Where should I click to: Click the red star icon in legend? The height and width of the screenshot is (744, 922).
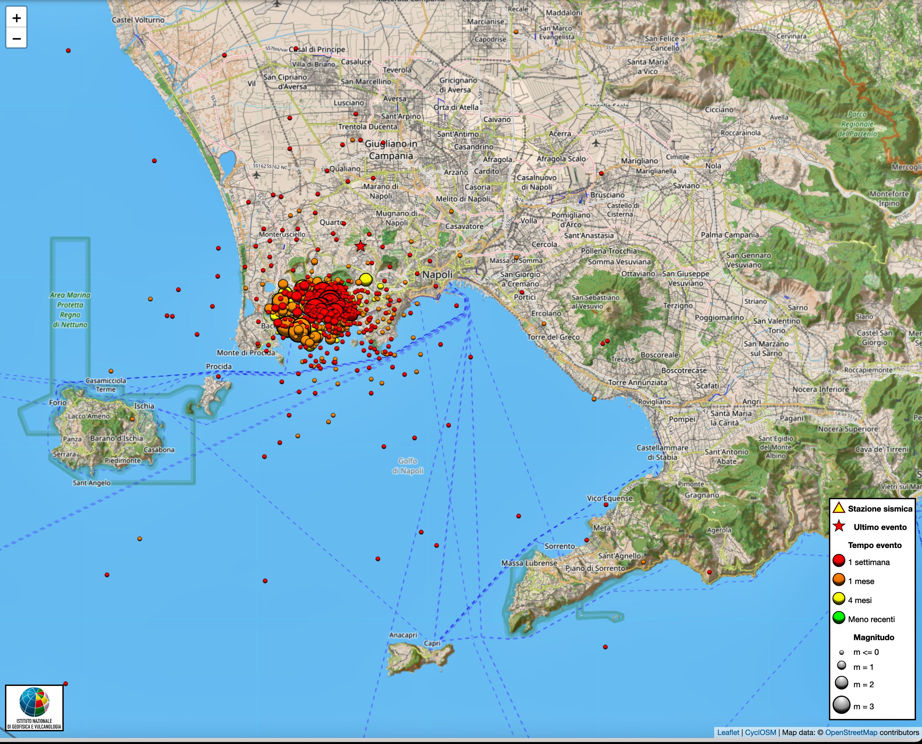pos(839,526)
